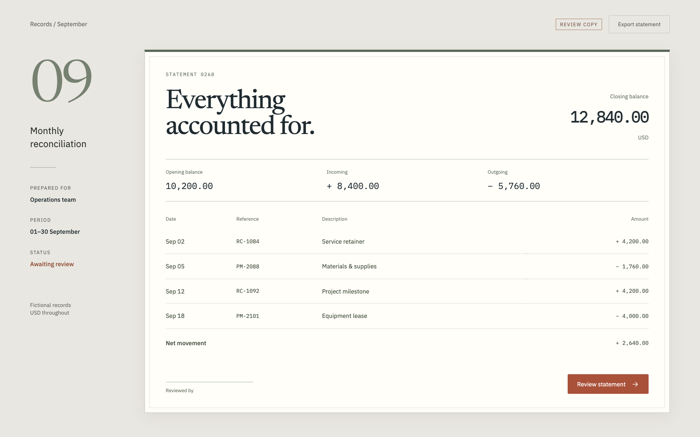700x437 pixels.
Task: Select amount − 4,000.00
Action: click(632, 316)
